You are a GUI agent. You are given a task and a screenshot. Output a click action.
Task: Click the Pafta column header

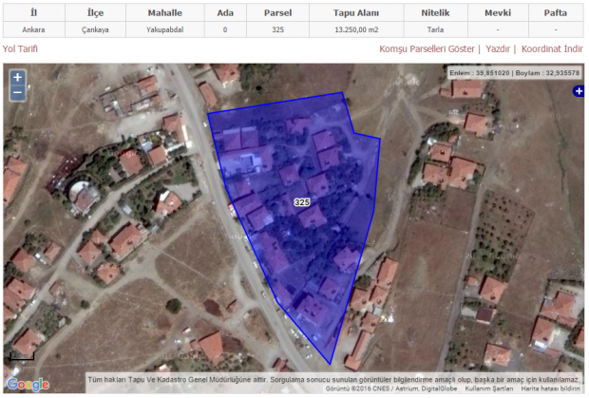[556, 12]
